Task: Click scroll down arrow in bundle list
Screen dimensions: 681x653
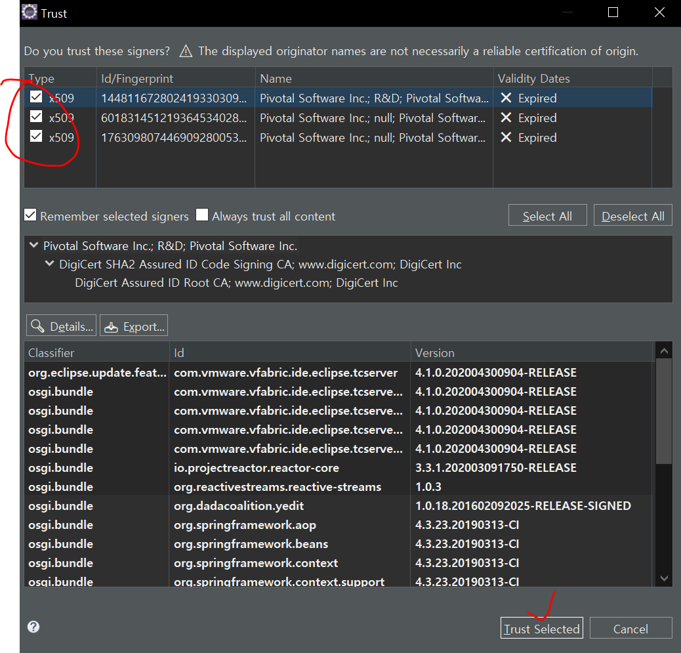Action: pos(664,578)
